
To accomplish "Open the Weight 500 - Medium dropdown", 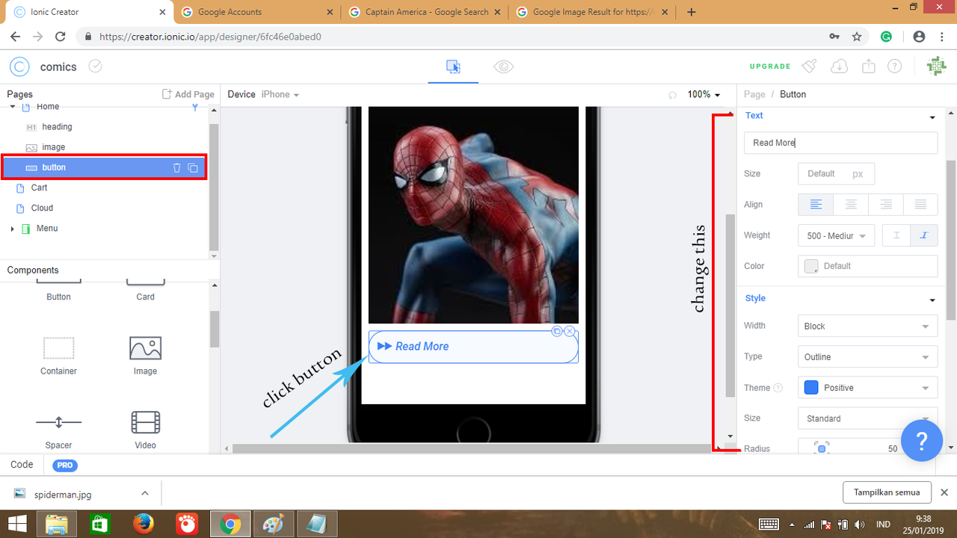I will coord(836,235).
